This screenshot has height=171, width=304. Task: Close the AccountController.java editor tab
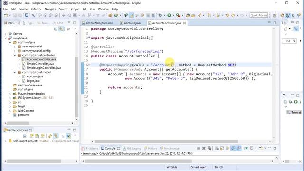tap(185, 23)
